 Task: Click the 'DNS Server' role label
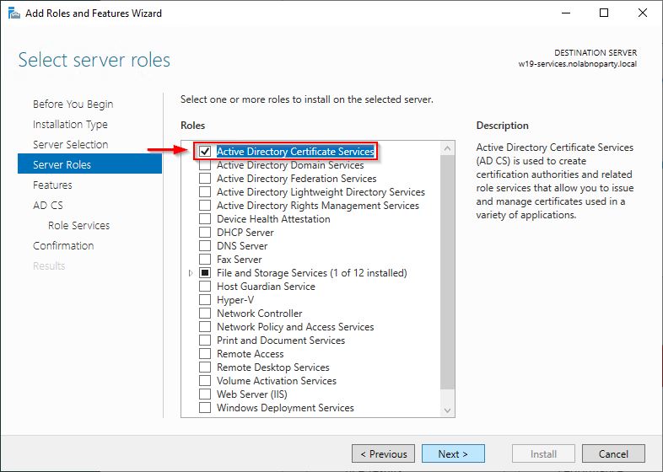[x=242, y=246]
